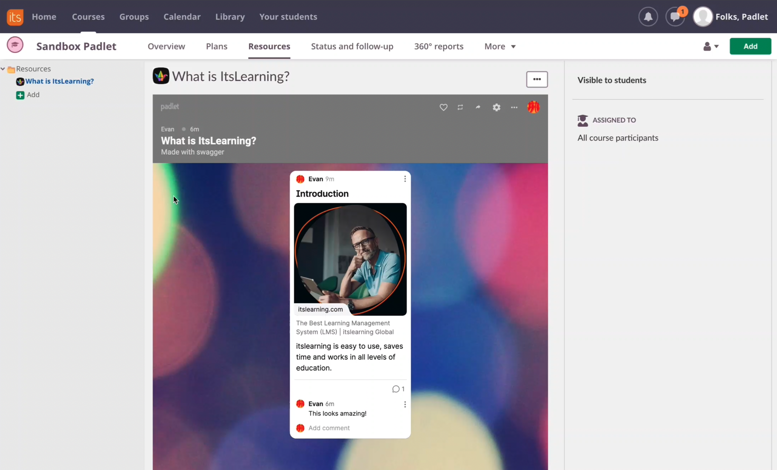Click the Folks, Padlet username

coord(741,17)
